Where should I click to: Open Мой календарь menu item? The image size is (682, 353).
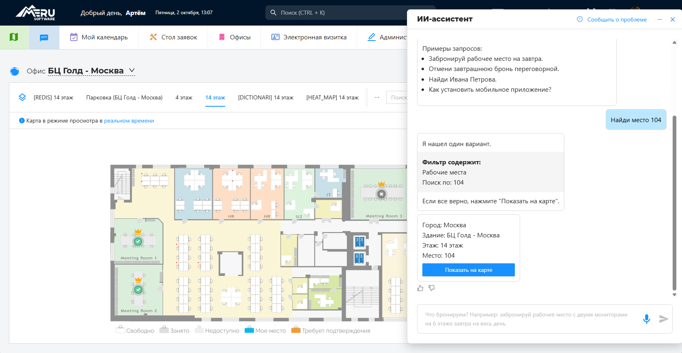[99, 37]
